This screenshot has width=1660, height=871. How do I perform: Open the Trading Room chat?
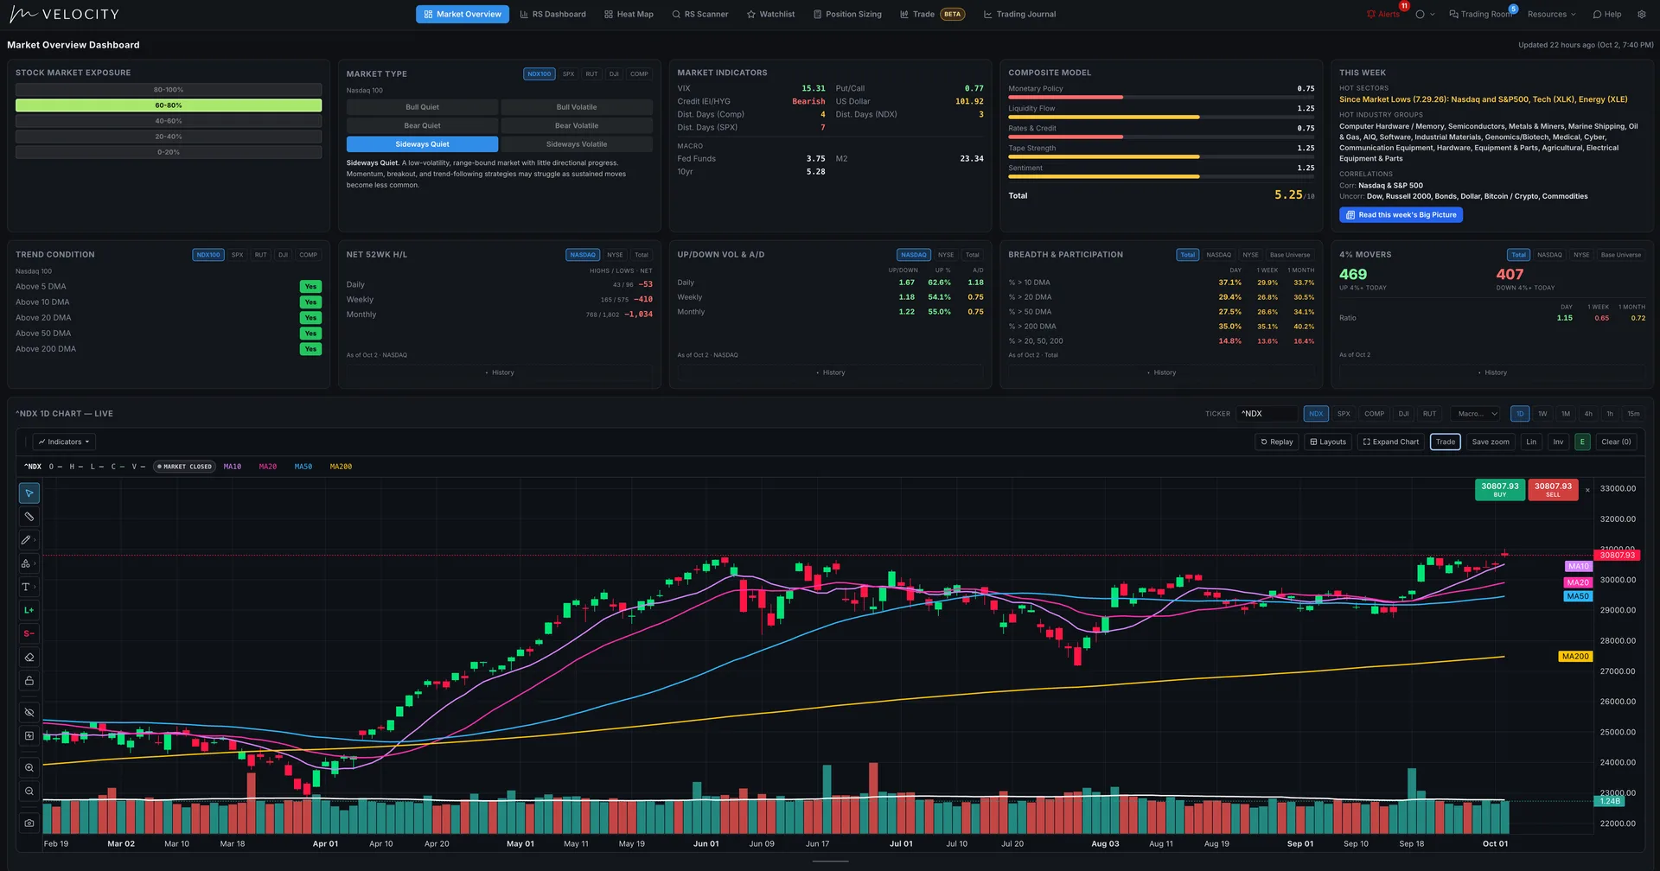tap(1480, 14)
